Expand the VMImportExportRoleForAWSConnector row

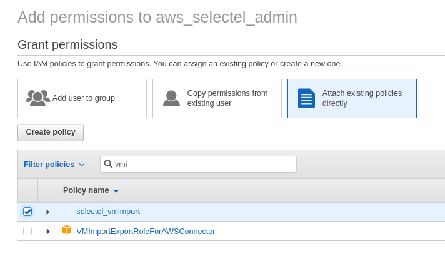click(48, 232)
